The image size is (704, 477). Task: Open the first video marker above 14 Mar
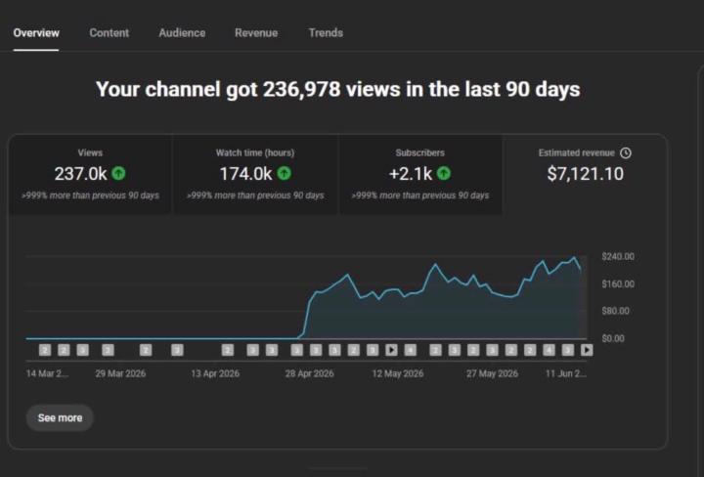(x=45, y=350)
